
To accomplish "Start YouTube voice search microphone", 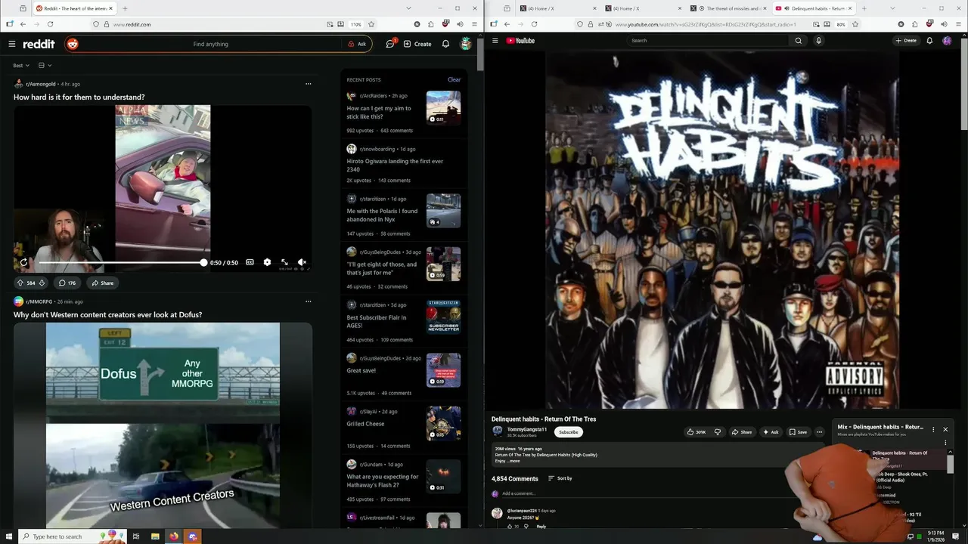I will [x=818, y=41].
